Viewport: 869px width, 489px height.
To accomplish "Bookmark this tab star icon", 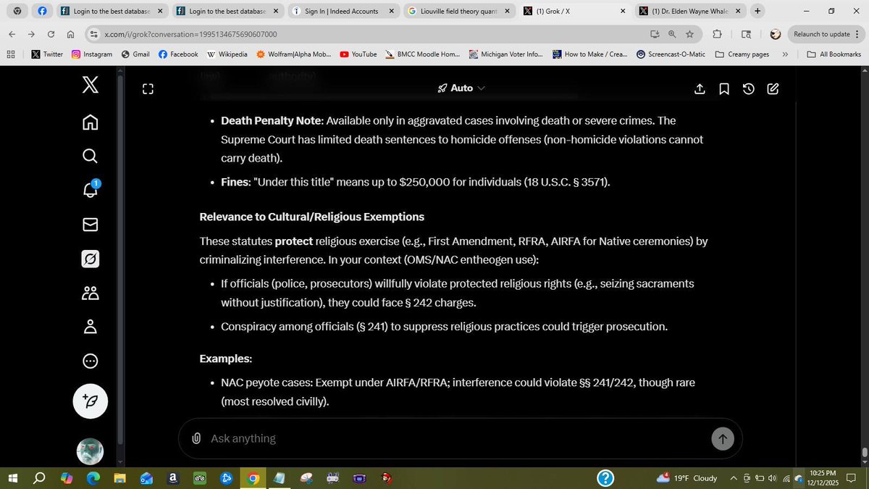I will click(690, 34).
